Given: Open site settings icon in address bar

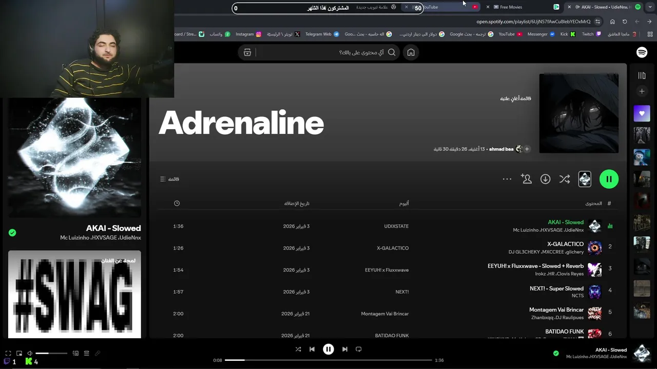Looking at the screenshot, I should pyautogui.click(x=598, y=22).
